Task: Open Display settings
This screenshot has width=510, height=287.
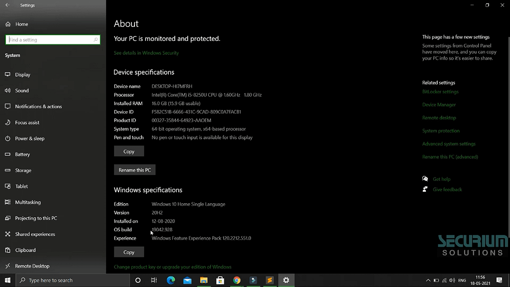Action: click(22, 75)
